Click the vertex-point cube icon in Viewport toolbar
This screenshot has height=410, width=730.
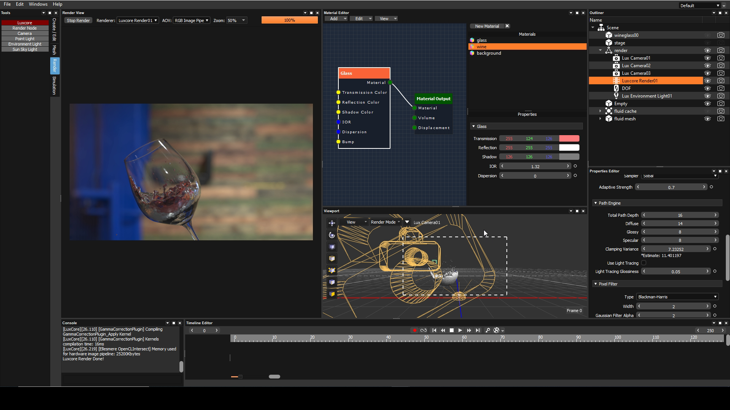[332, 270]
